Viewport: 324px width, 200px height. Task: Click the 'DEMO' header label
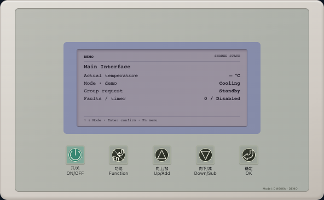tap(89, 57)
